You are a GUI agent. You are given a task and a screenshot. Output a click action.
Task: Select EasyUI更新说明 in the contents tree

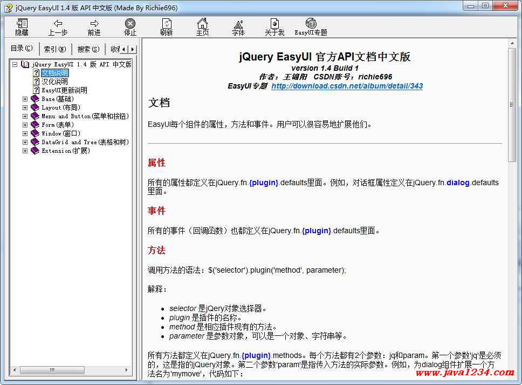[64, 90]
